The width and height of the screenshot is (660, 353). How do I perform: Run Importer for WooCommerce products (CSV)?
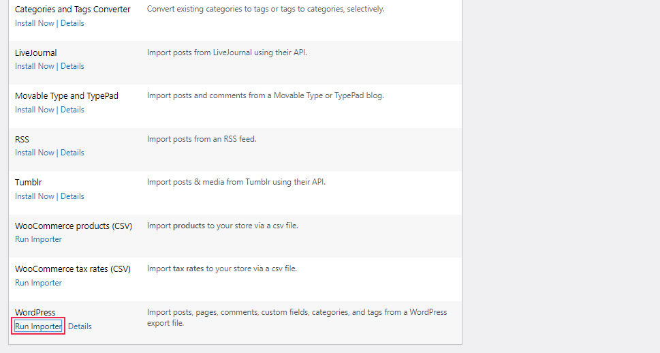click(x=38, y=239)
